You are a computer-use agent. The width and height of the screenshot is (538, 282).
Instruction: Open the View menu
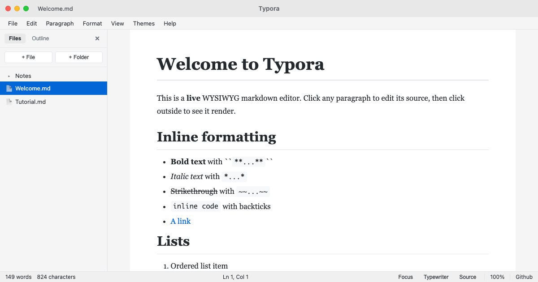pos(117,23)
